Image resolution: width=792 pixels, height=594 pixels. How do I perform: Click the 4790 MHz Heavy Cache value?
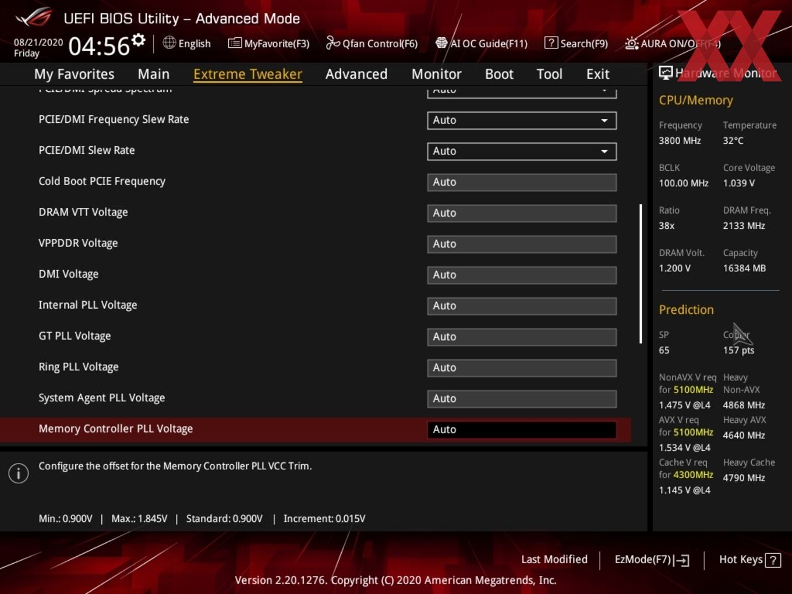pyautogui.click(x=744, y=478)
